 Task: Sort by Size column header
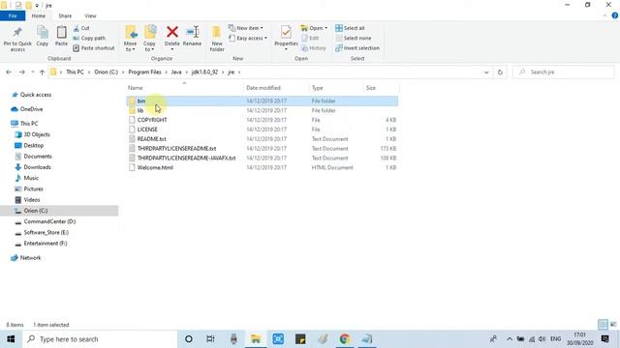(x=371, y=88)
